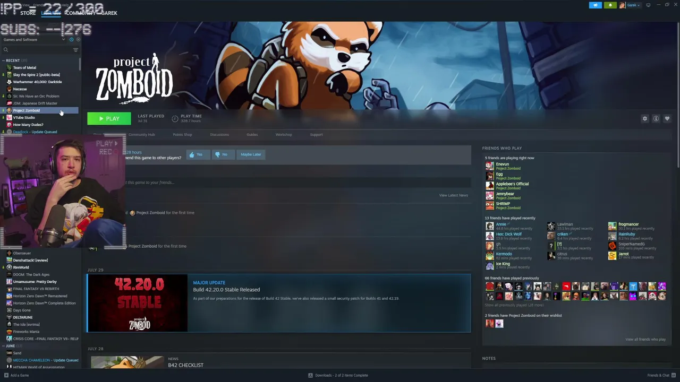Open the Discussions tab
The height and width of the screenshot is (382, 680).
(219, 135)
